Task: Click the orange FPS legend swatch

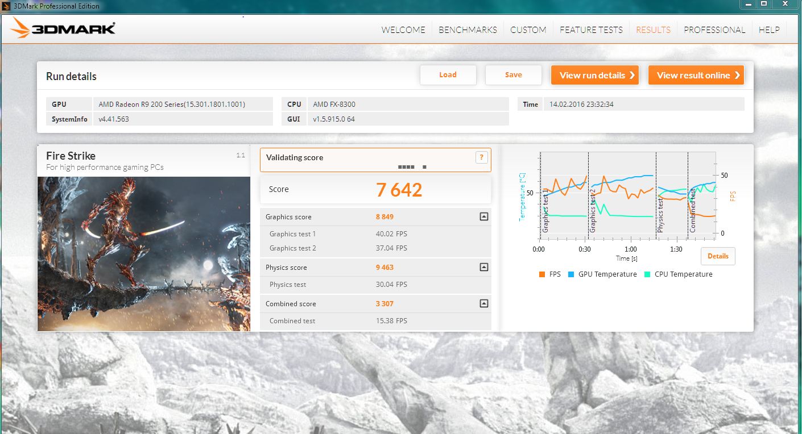Action: point(541,274)
